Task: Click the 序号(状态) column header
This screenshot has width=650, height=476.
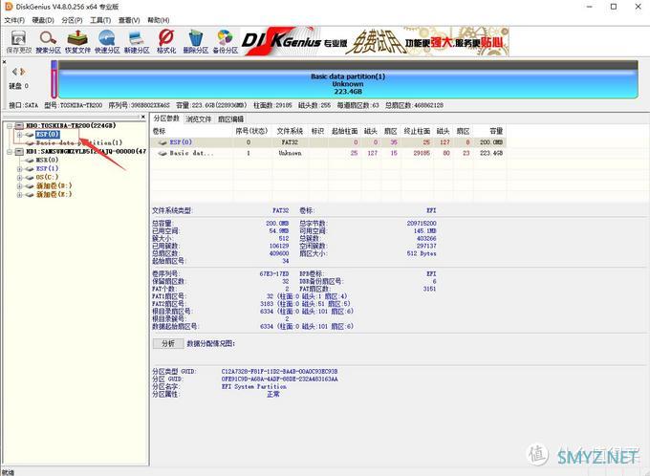Action: pyautogui.click(x=252, y=132)
